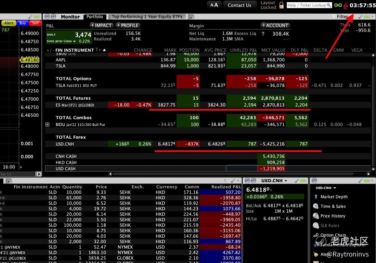Click the portfolio horizontal scrollbar
The image size is (376, 263).
(x=233, y=174)
